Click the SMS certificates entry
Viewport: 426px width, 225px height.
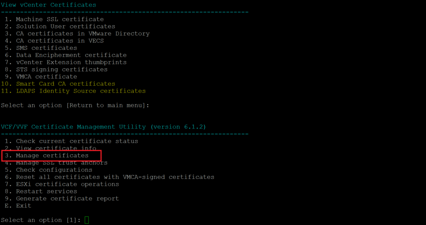pyautogui.click(x=41, y=48)
